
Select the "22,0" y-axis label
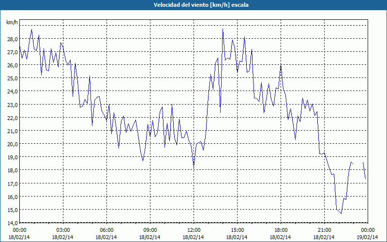pyautogui.click(x=13, y=118)
